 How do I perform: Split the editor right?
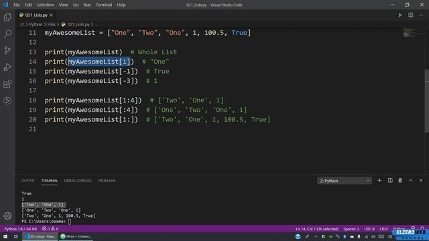[x=411, y=15]
